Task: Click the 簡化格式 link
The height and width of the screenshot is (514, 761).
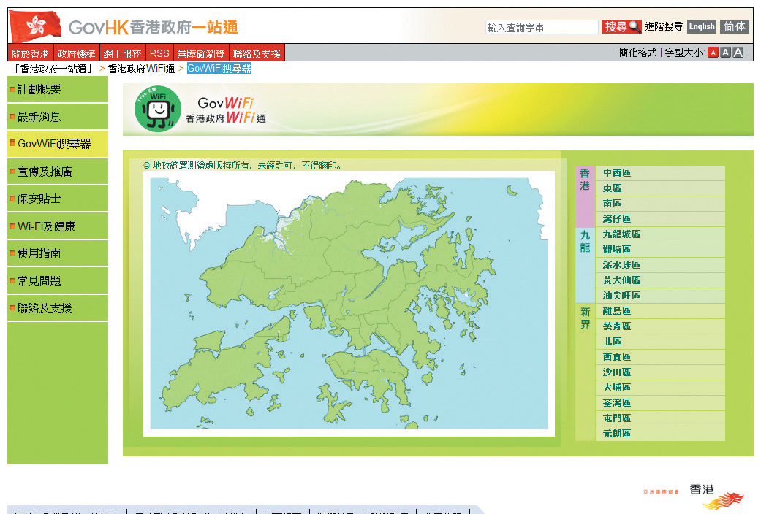Action: coord(637,53)
